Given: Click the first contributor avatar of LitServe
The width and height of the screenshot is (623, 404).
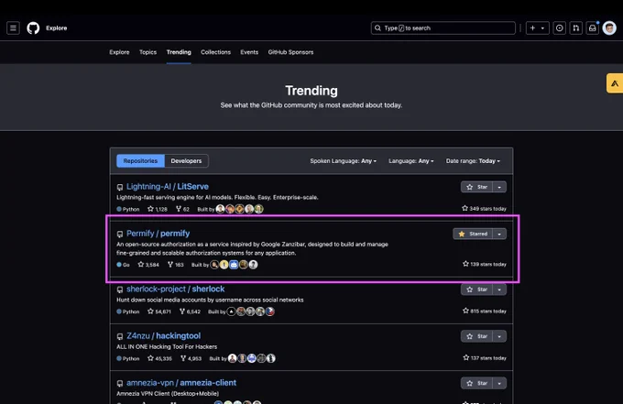Looking at the screenshot, I should click(220, 209).
